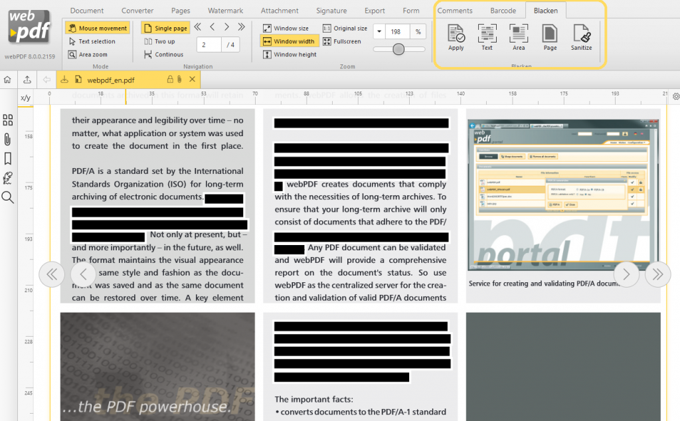Select the Text blackening tool

[487, 38]
